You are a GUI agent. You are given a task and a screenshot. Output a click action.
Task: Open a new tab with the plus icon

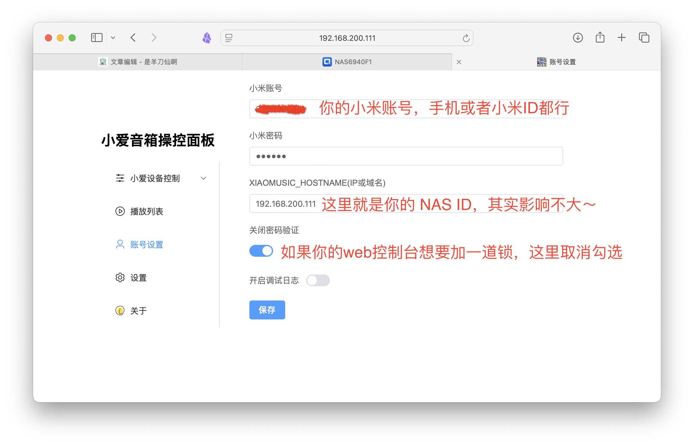(622, 38)
